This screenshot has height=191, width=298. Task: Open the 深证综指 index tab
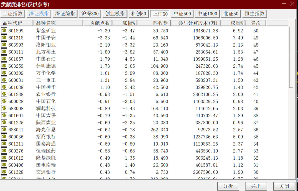pos(65,14)
